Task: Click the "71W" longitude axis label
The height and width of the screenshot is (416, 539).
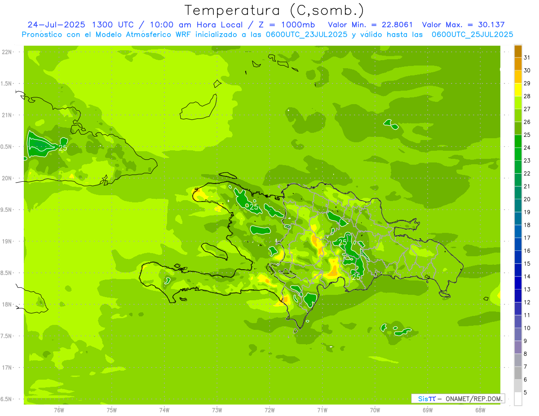Action: click(322, 410)
